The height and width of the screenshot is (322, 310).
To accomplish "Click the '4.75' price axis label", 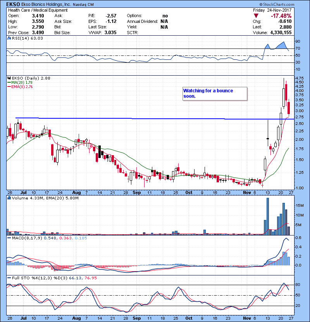I will (300, 78).
